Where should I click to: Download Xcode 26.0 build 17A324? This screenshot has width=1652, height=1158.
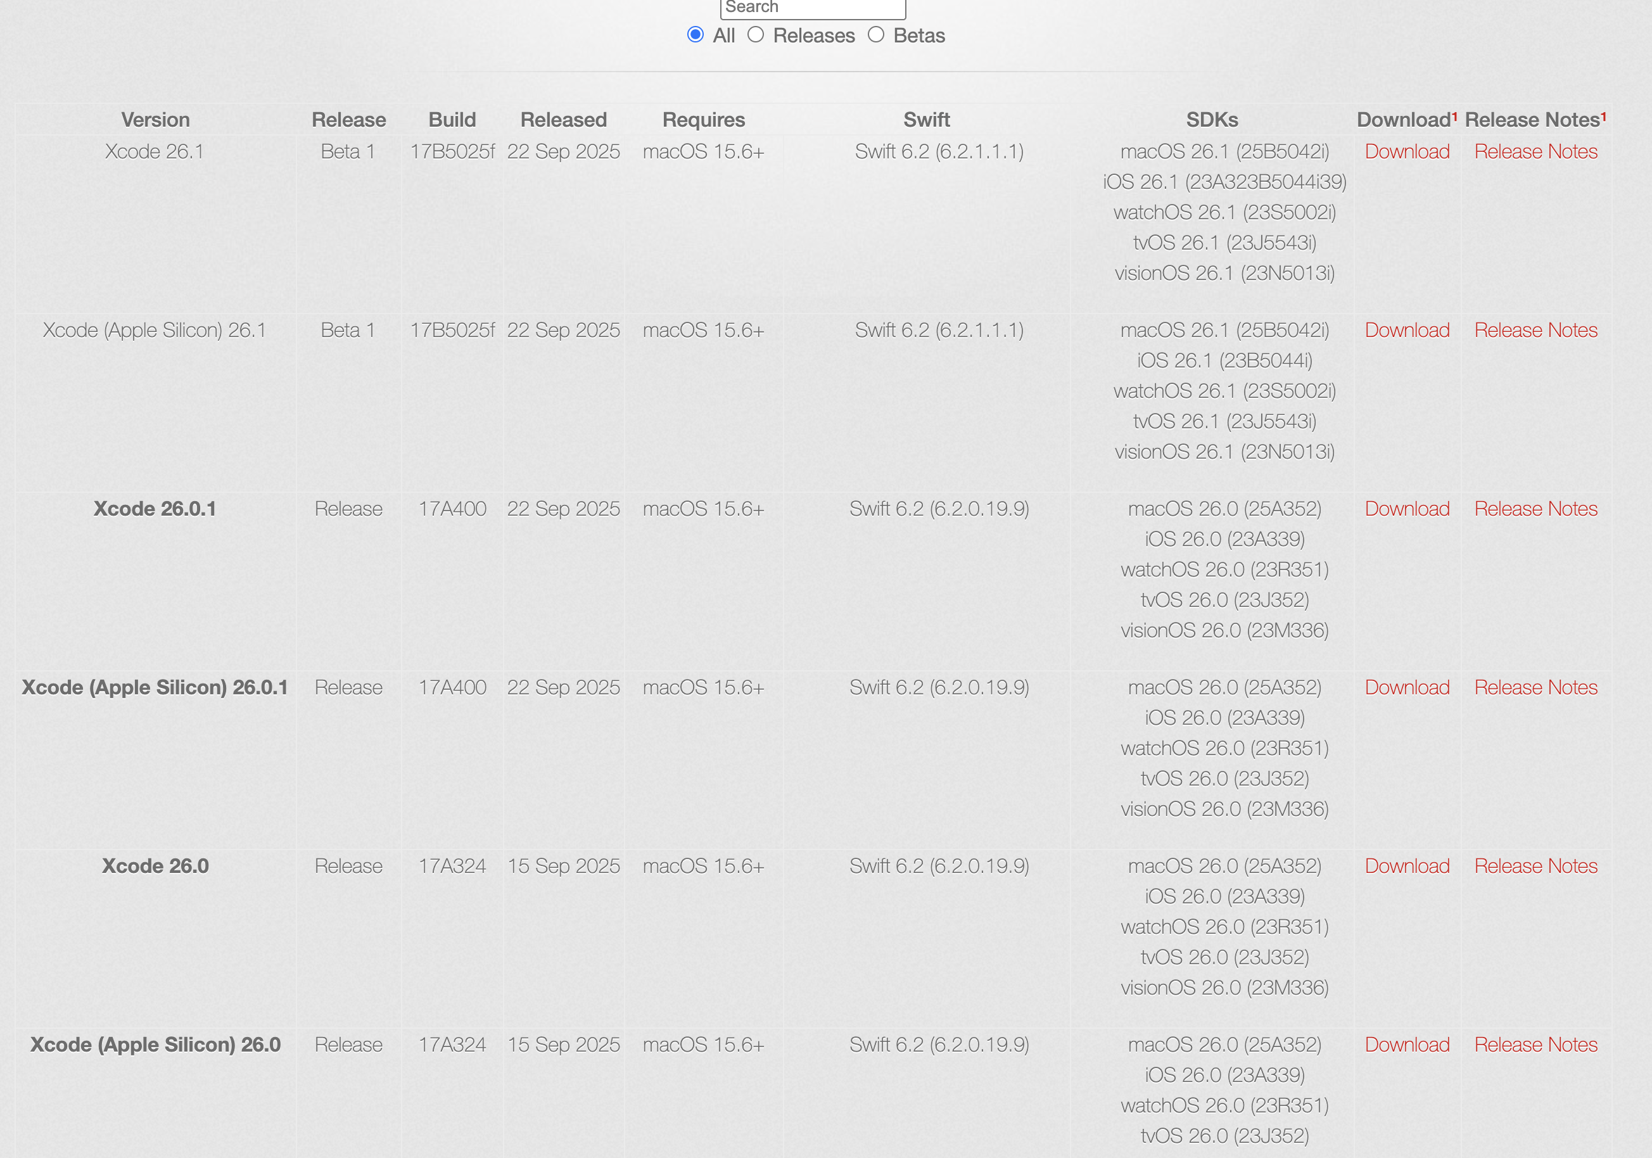point(1407,866)
